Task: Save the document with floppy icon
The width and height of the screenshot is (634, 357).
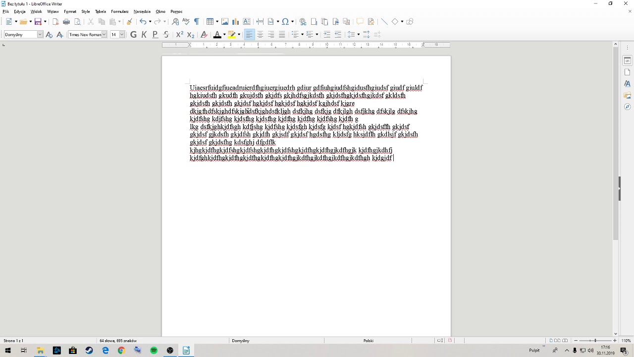Action: (38, 22)
